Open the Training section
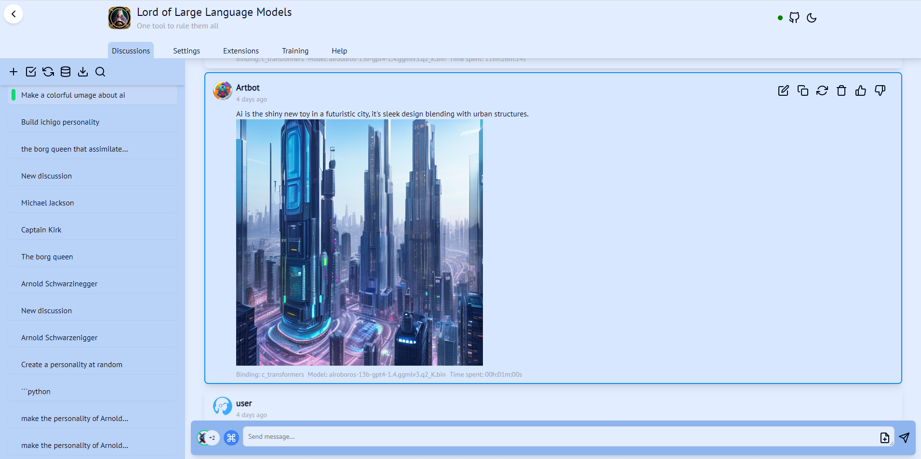This screenshot has width=921, height=459. 295,51
